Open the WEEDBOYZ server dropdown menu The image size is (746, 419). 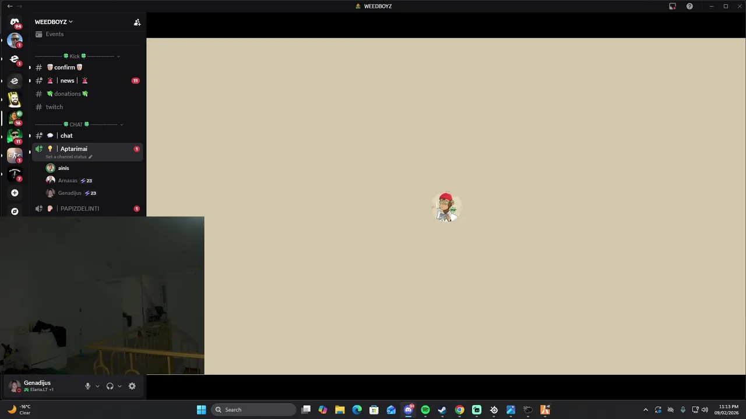54,22
